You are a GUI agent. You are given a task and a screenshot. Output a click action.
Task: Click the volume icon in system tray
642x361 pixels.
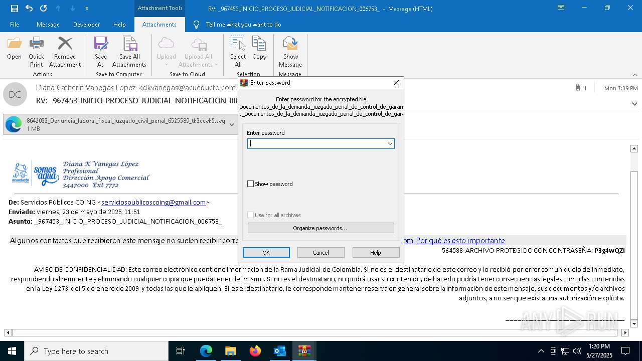click(x=577, y=351)
